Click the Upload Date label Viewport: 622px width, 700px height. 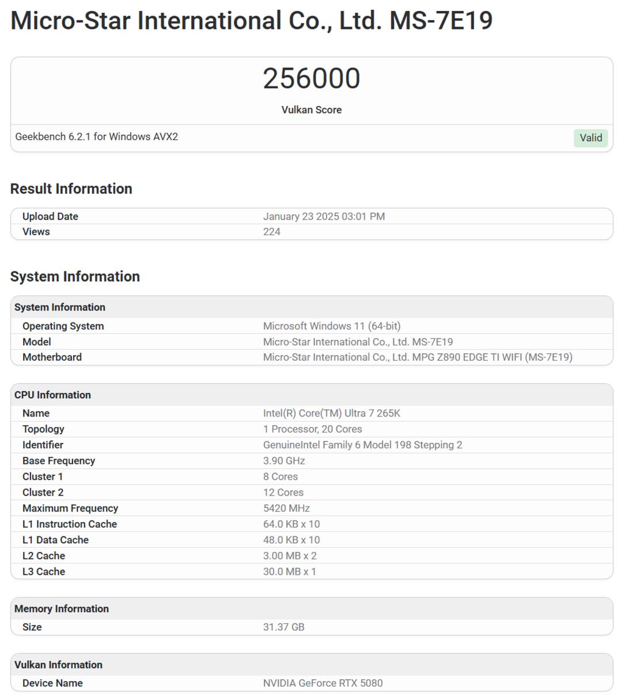click(x=50, y=216)
